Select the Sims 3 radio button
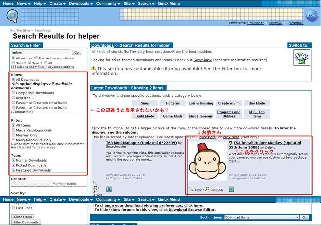This screenshot has height=225, width=321. click(x=30, y=63)
